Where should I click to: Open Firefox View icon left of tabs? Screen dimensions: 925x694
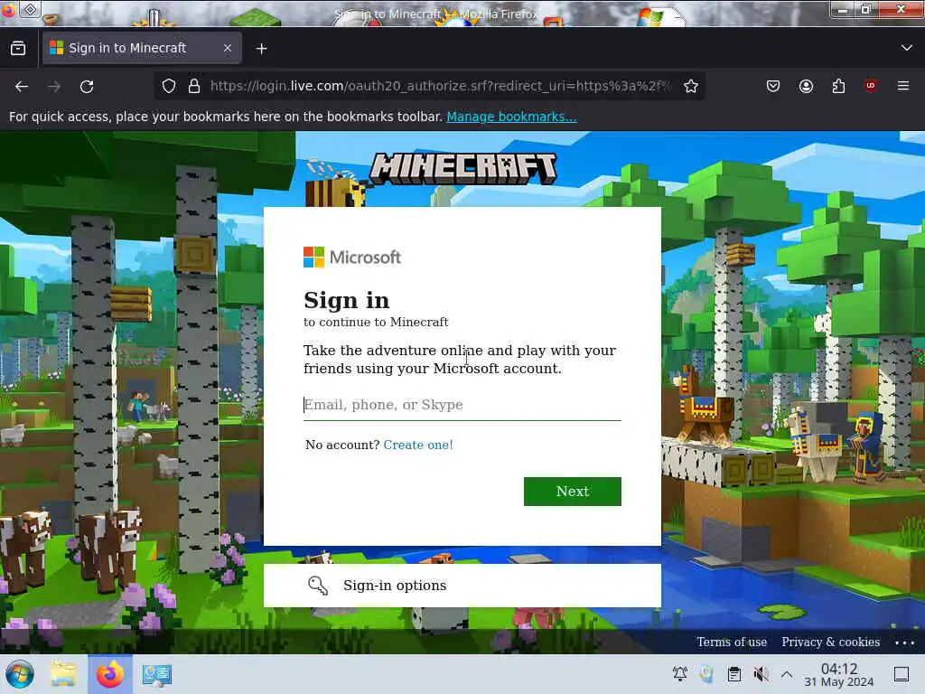click(18, 49)
